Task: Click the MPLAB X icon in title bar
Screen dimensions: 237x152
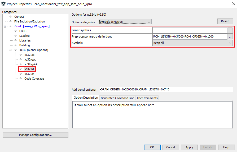Action: [x=3, y=4]
